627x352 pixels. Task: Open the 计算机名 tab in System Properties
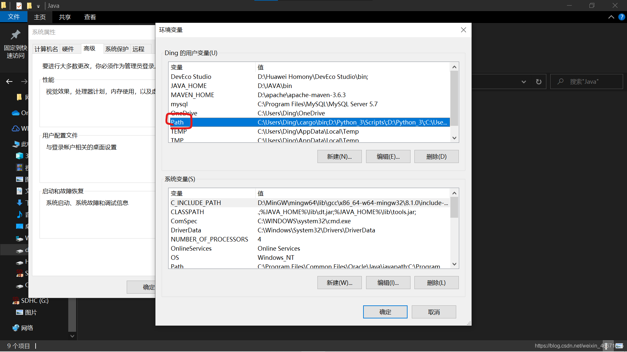point(46,49)
